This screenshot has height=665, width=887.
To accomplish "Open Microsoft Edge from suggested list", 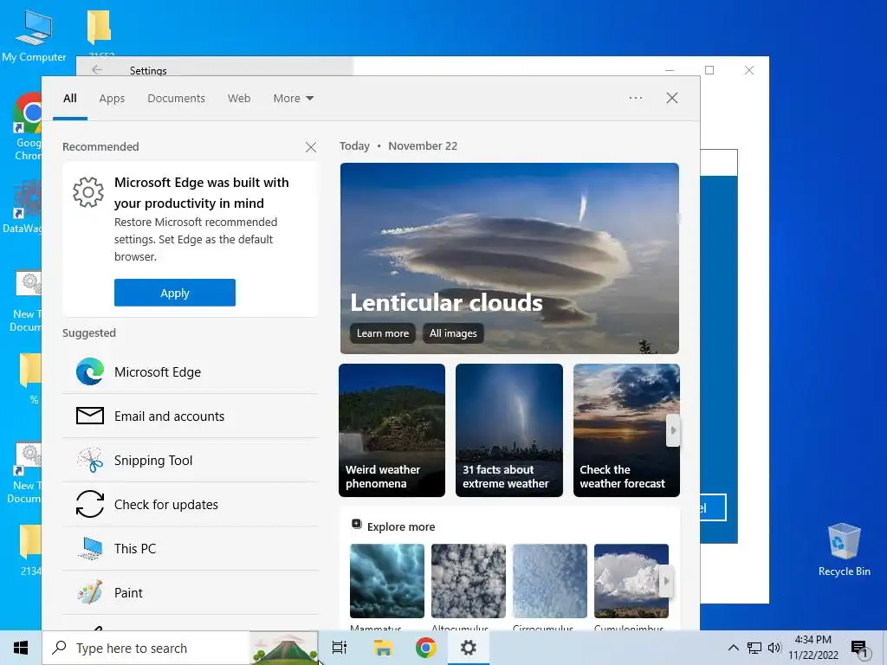I will (190, 372).
